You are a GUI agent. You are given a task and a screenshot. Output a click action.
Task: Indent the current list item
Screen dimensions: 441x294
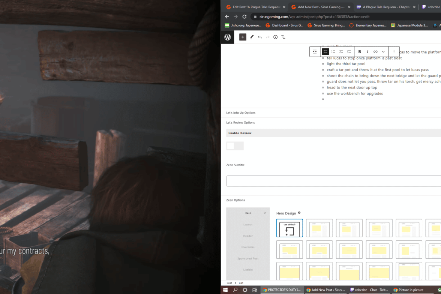coord(349,52)
